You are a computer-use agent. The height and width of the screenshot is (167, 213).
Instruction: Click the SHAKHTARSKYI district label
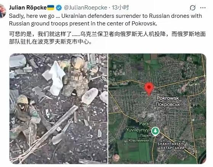171,144
